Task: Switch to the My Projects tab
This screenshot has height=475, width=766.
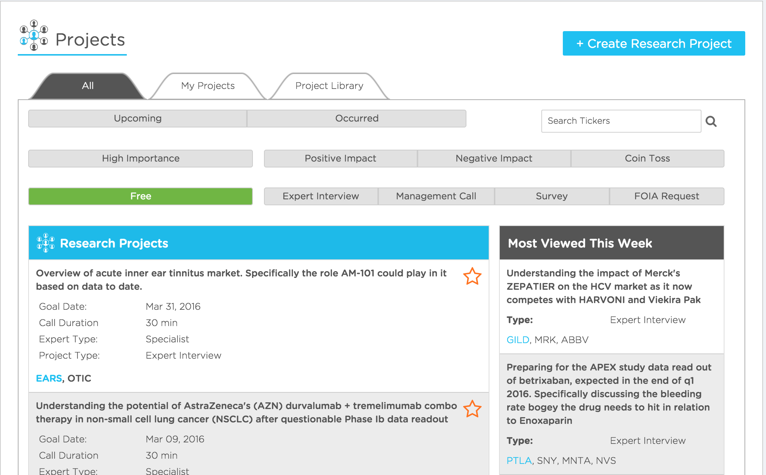Action: pyautogui.click(x=208, y=86)
